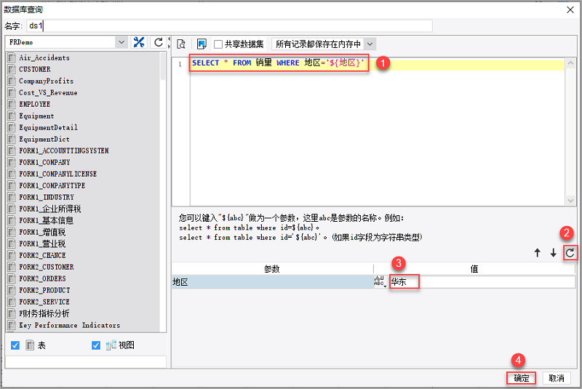This screenshot has height=389, width=582.
Task: Click the save stored query icon
Action: [202, 44]
